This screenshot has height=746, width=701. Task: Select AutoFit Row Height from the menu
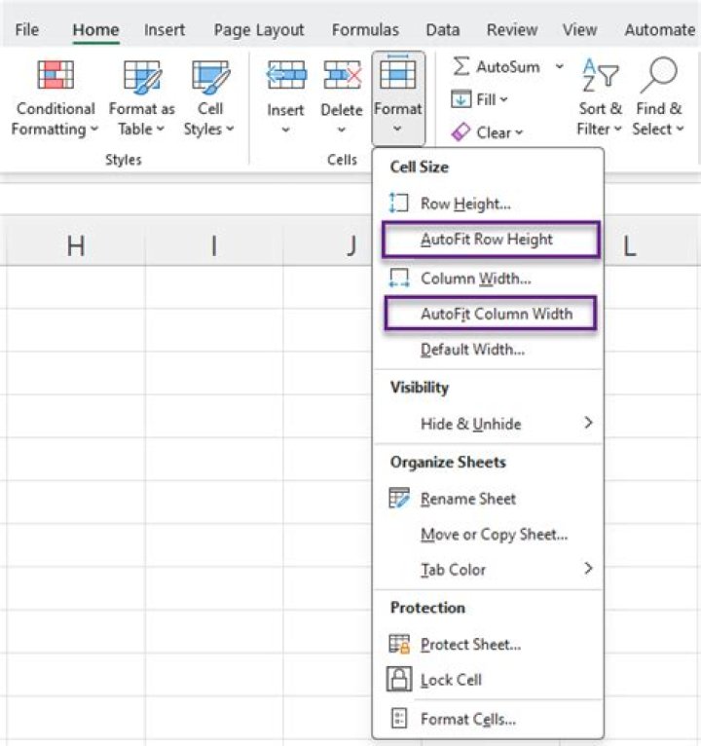pos(487,240)
